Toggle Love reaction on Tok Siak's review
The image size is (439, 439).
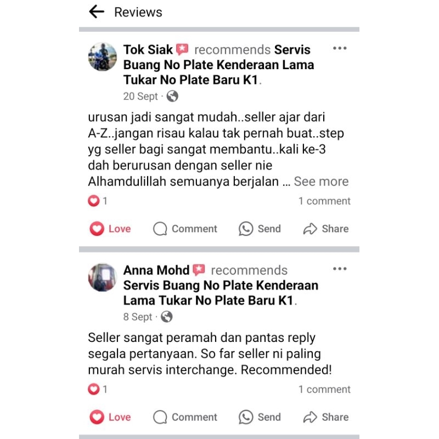tap(110, 229)
